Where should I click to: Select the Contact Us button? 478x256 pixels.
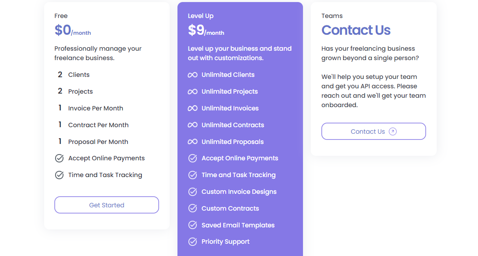pyautogui.click(x=373, y=131)
